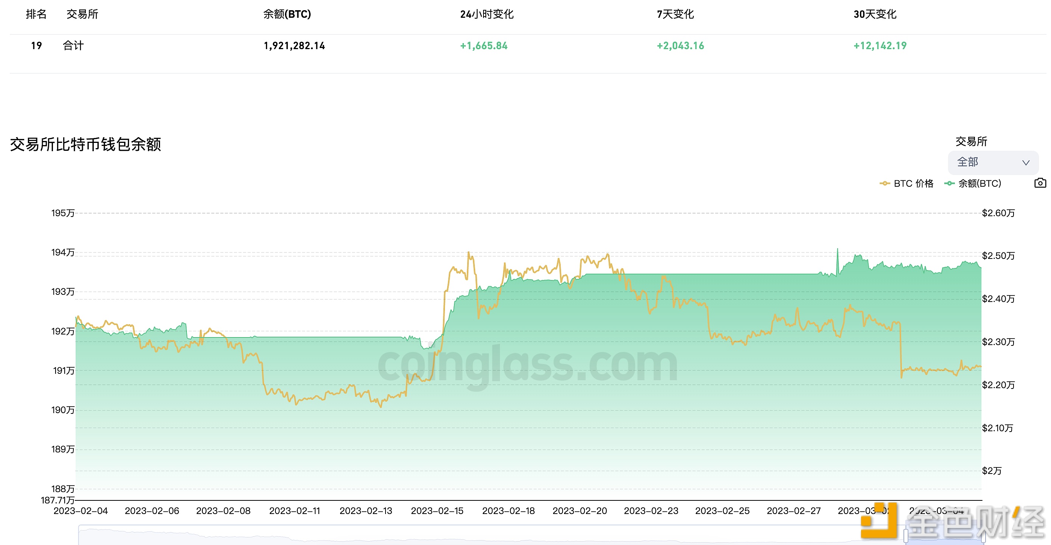
Task: Click the 合计 row in the table
Action: point(73,45)
